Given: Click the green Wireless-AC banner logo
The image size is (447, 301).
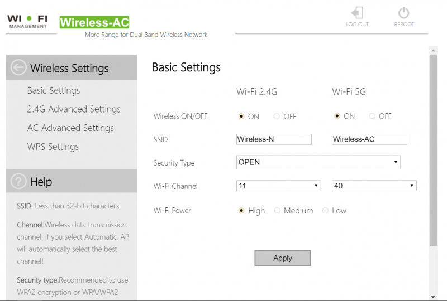Looking at the screenshot, I should coord(94,22).
